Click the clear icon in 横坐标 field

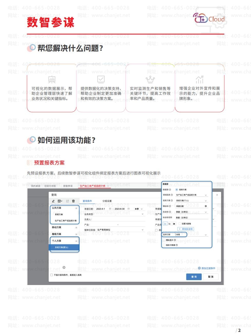(206, 206)
